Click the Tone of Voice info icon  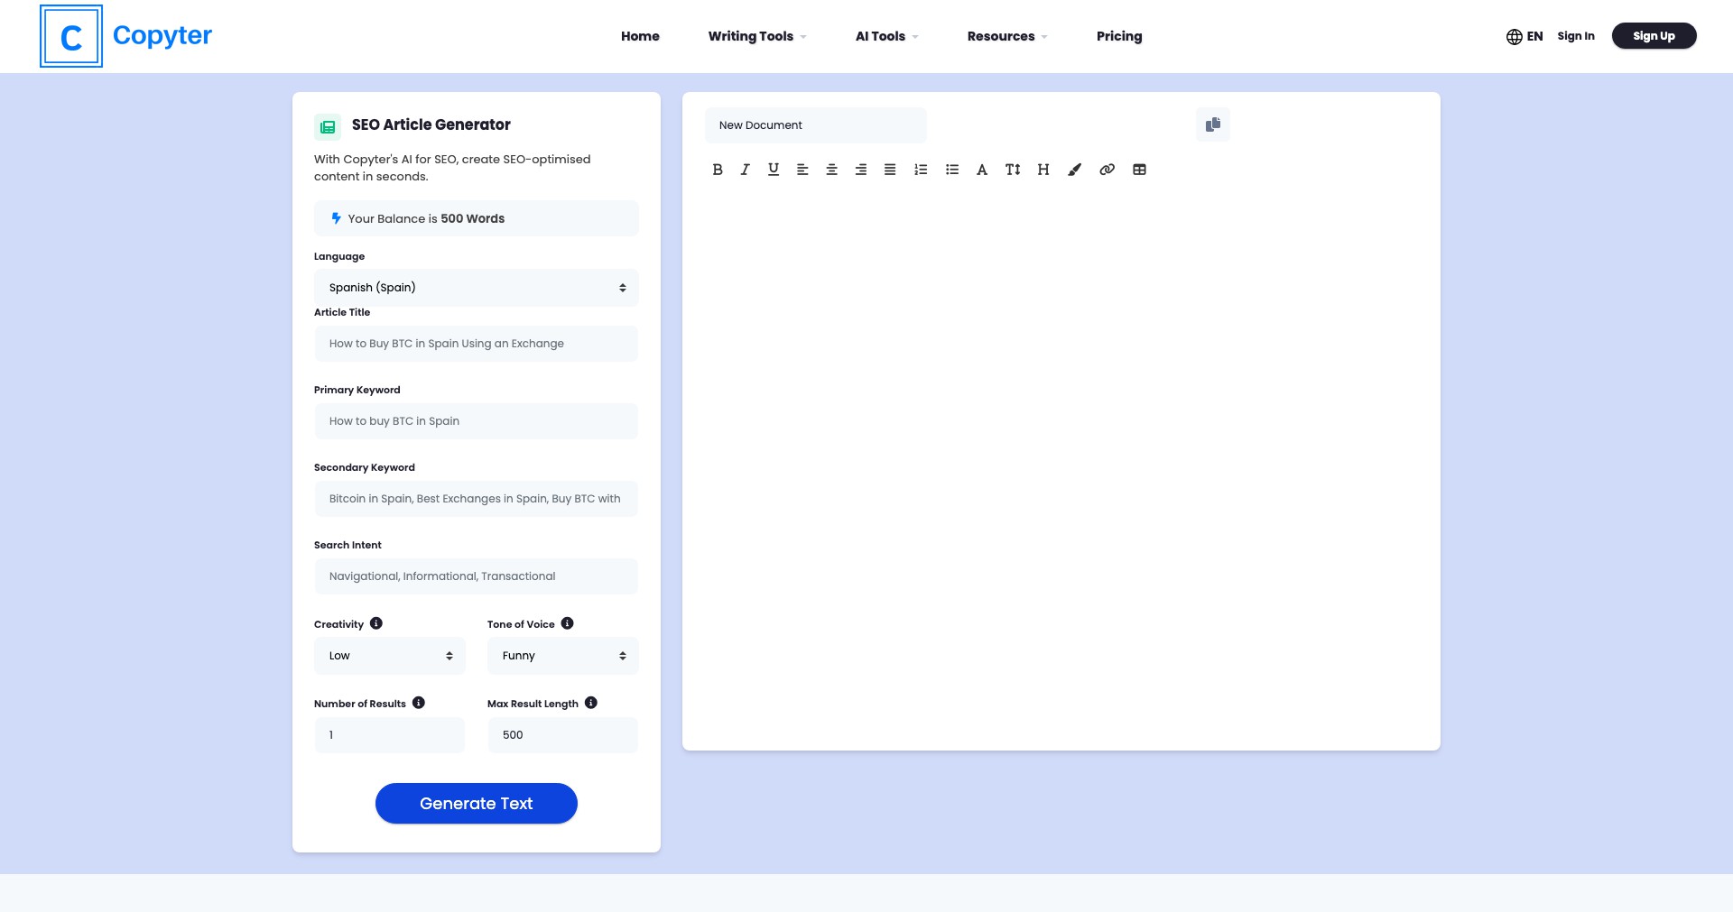[x=567, y=623]
